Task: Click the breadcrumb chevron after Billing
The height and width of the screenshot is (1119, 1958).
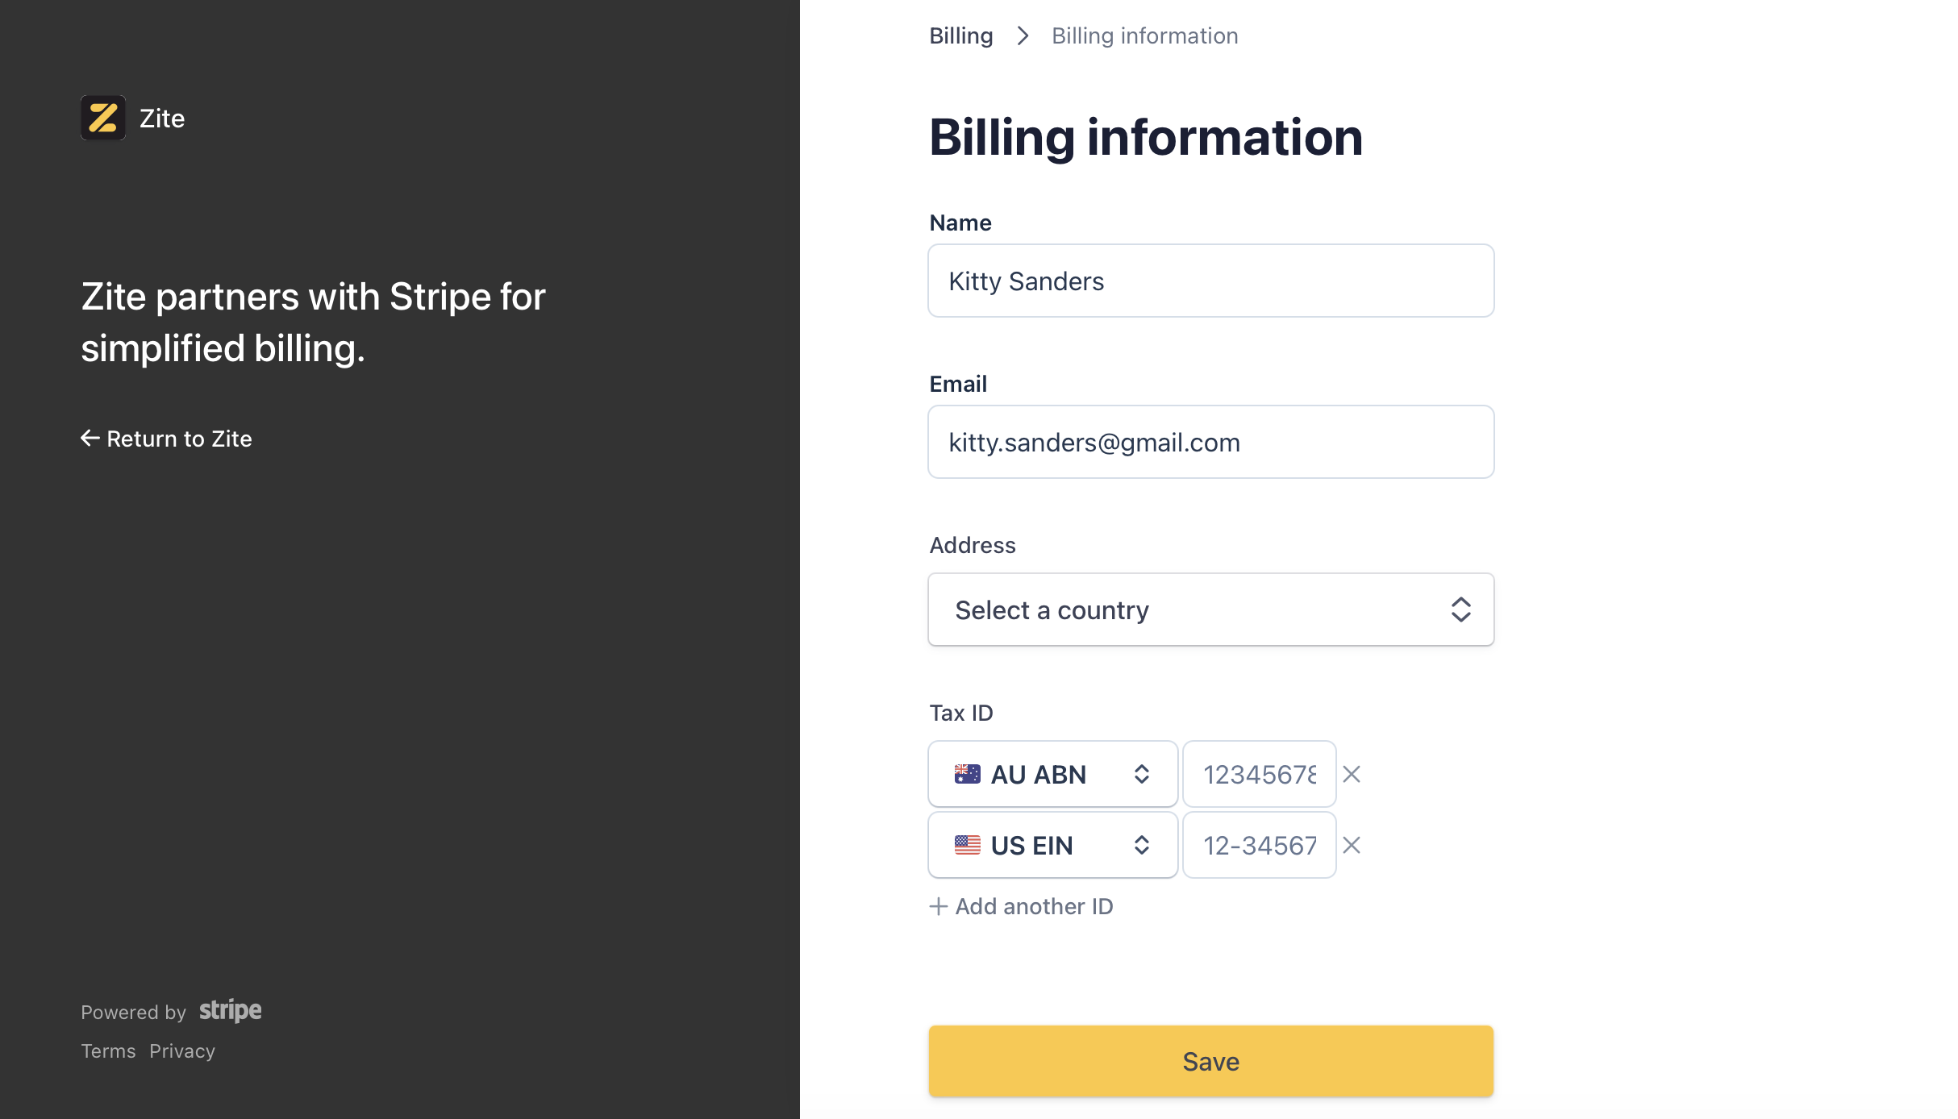Action: [1023, 35]
